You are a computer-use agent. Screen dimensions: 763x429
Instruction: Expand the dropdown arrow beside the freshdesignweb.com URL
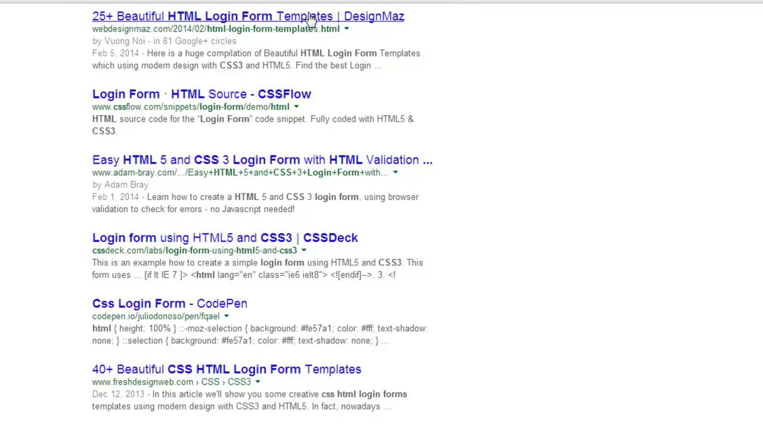pyautogui.click(x=258, y=382)
